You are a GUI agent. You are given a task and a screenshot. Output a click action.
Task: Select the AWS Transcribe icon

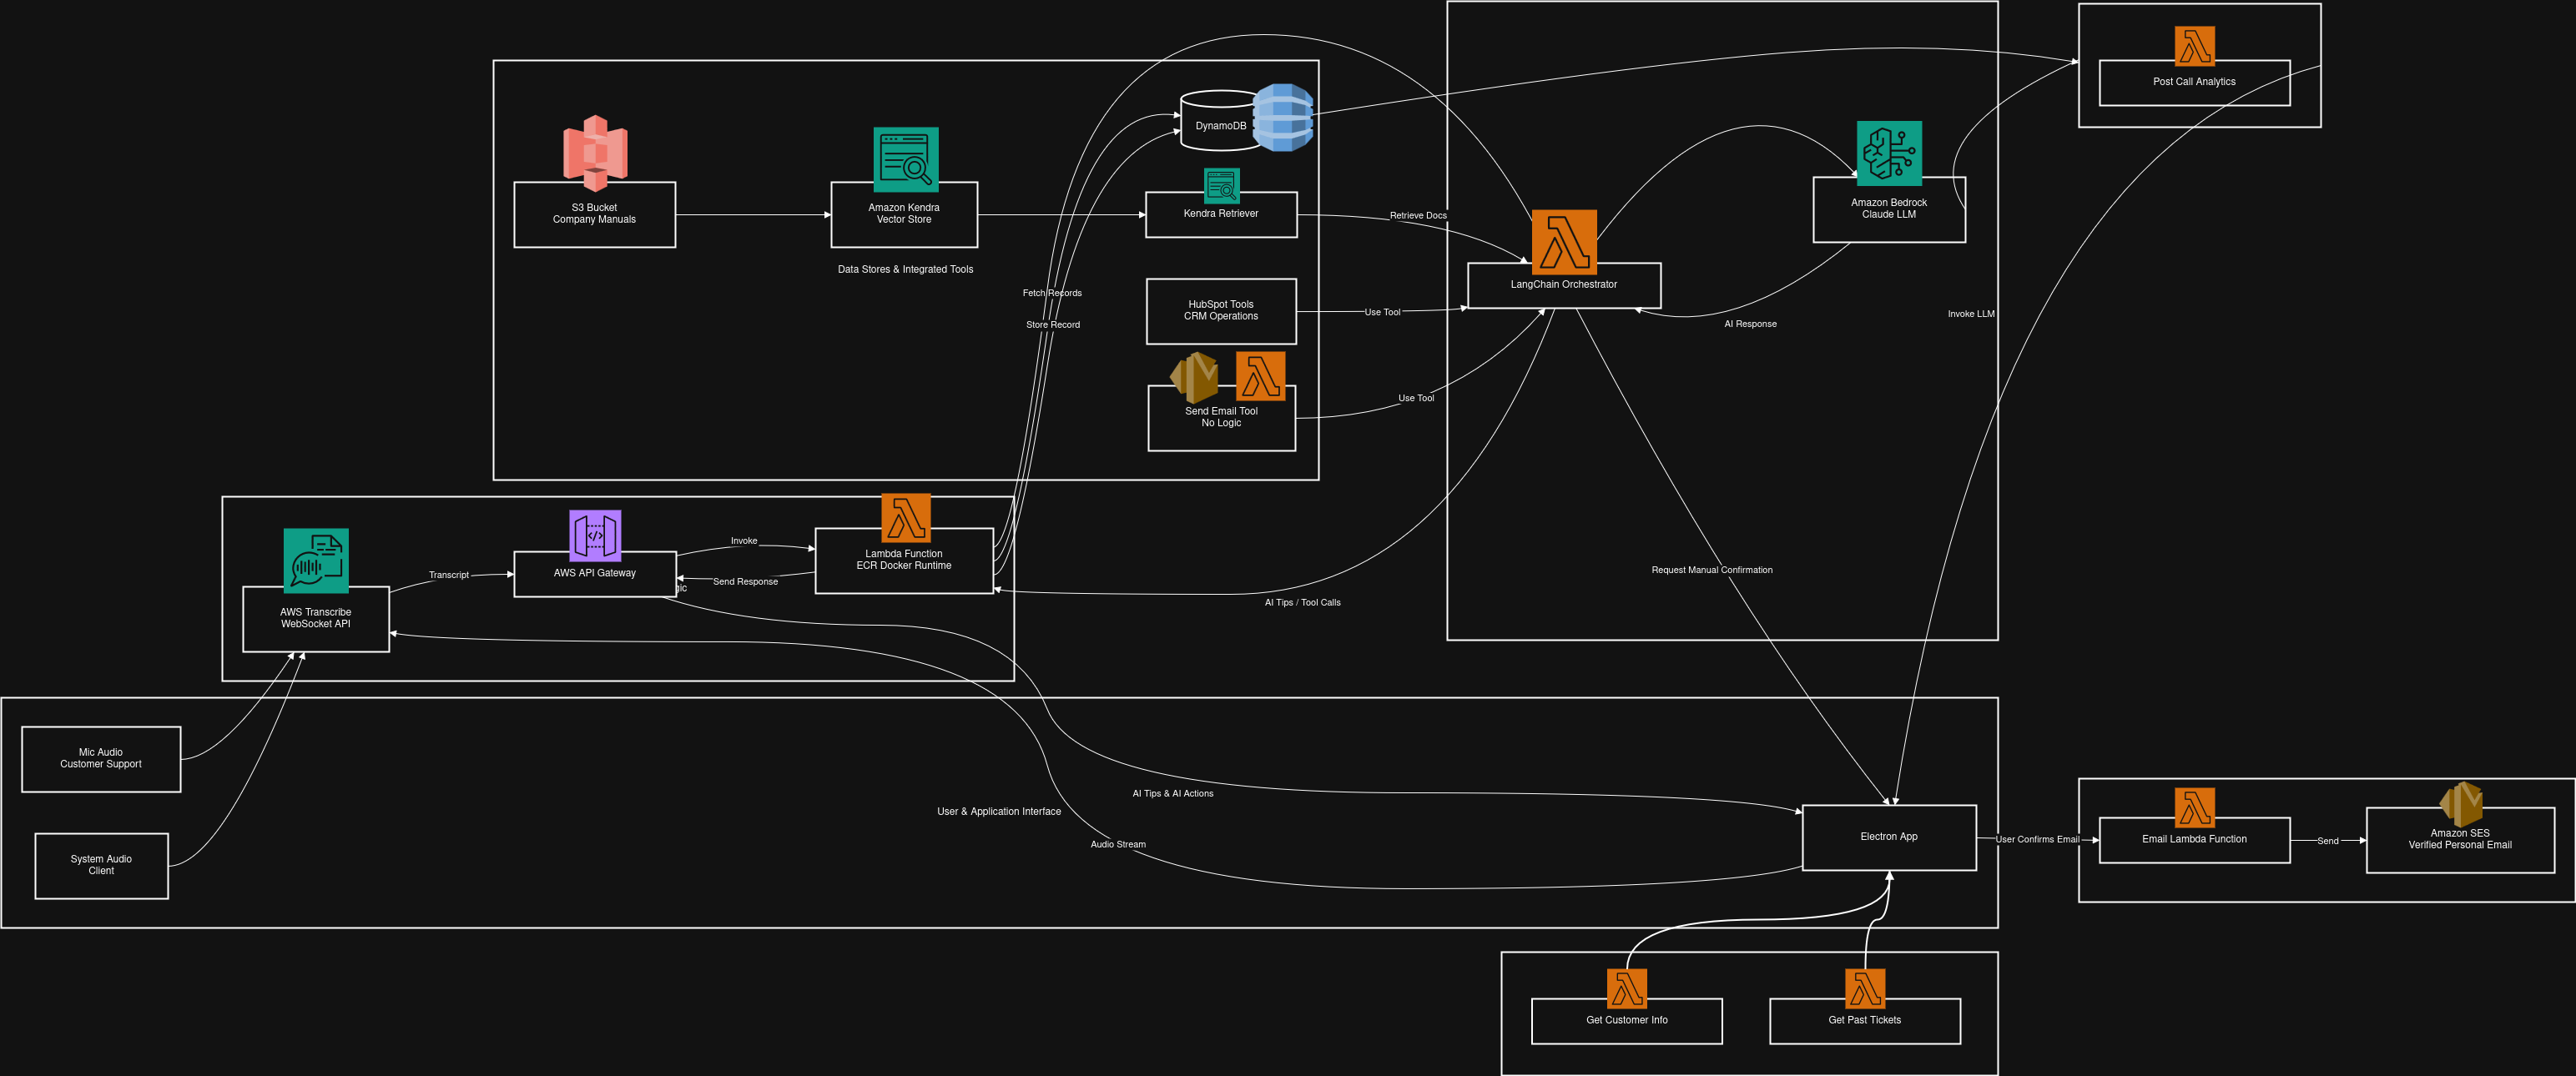[x=316, y=560]
